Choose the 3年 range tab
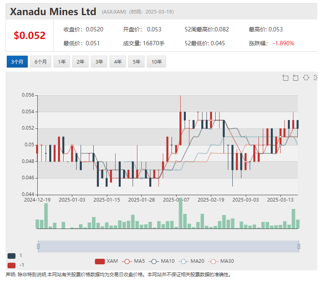Screen dimensions: 324x285 (99, 62)
